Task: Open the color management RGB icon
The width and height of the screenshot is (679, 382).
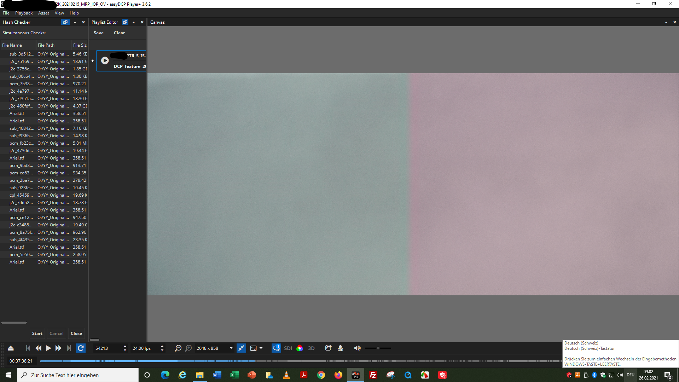Action: (300, 348)
